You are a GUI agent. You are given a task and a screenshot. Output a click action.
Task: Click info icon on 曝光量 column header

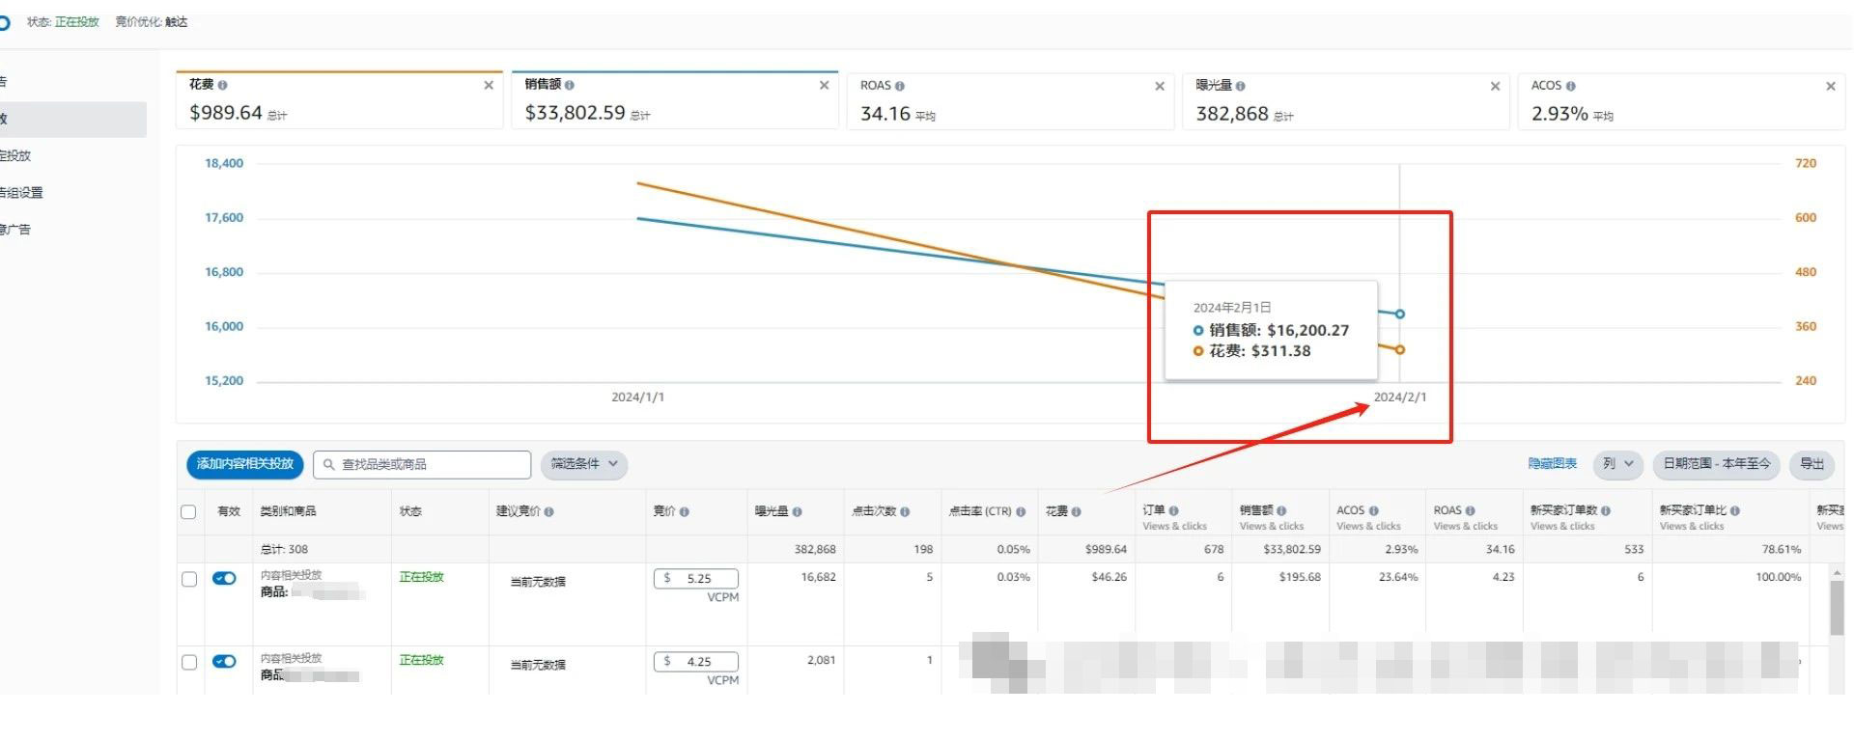pyautogui.click(x=797, y=512)
